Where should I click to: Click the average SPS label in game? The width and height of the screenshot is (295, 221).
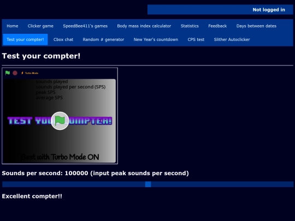pos(49,98)
